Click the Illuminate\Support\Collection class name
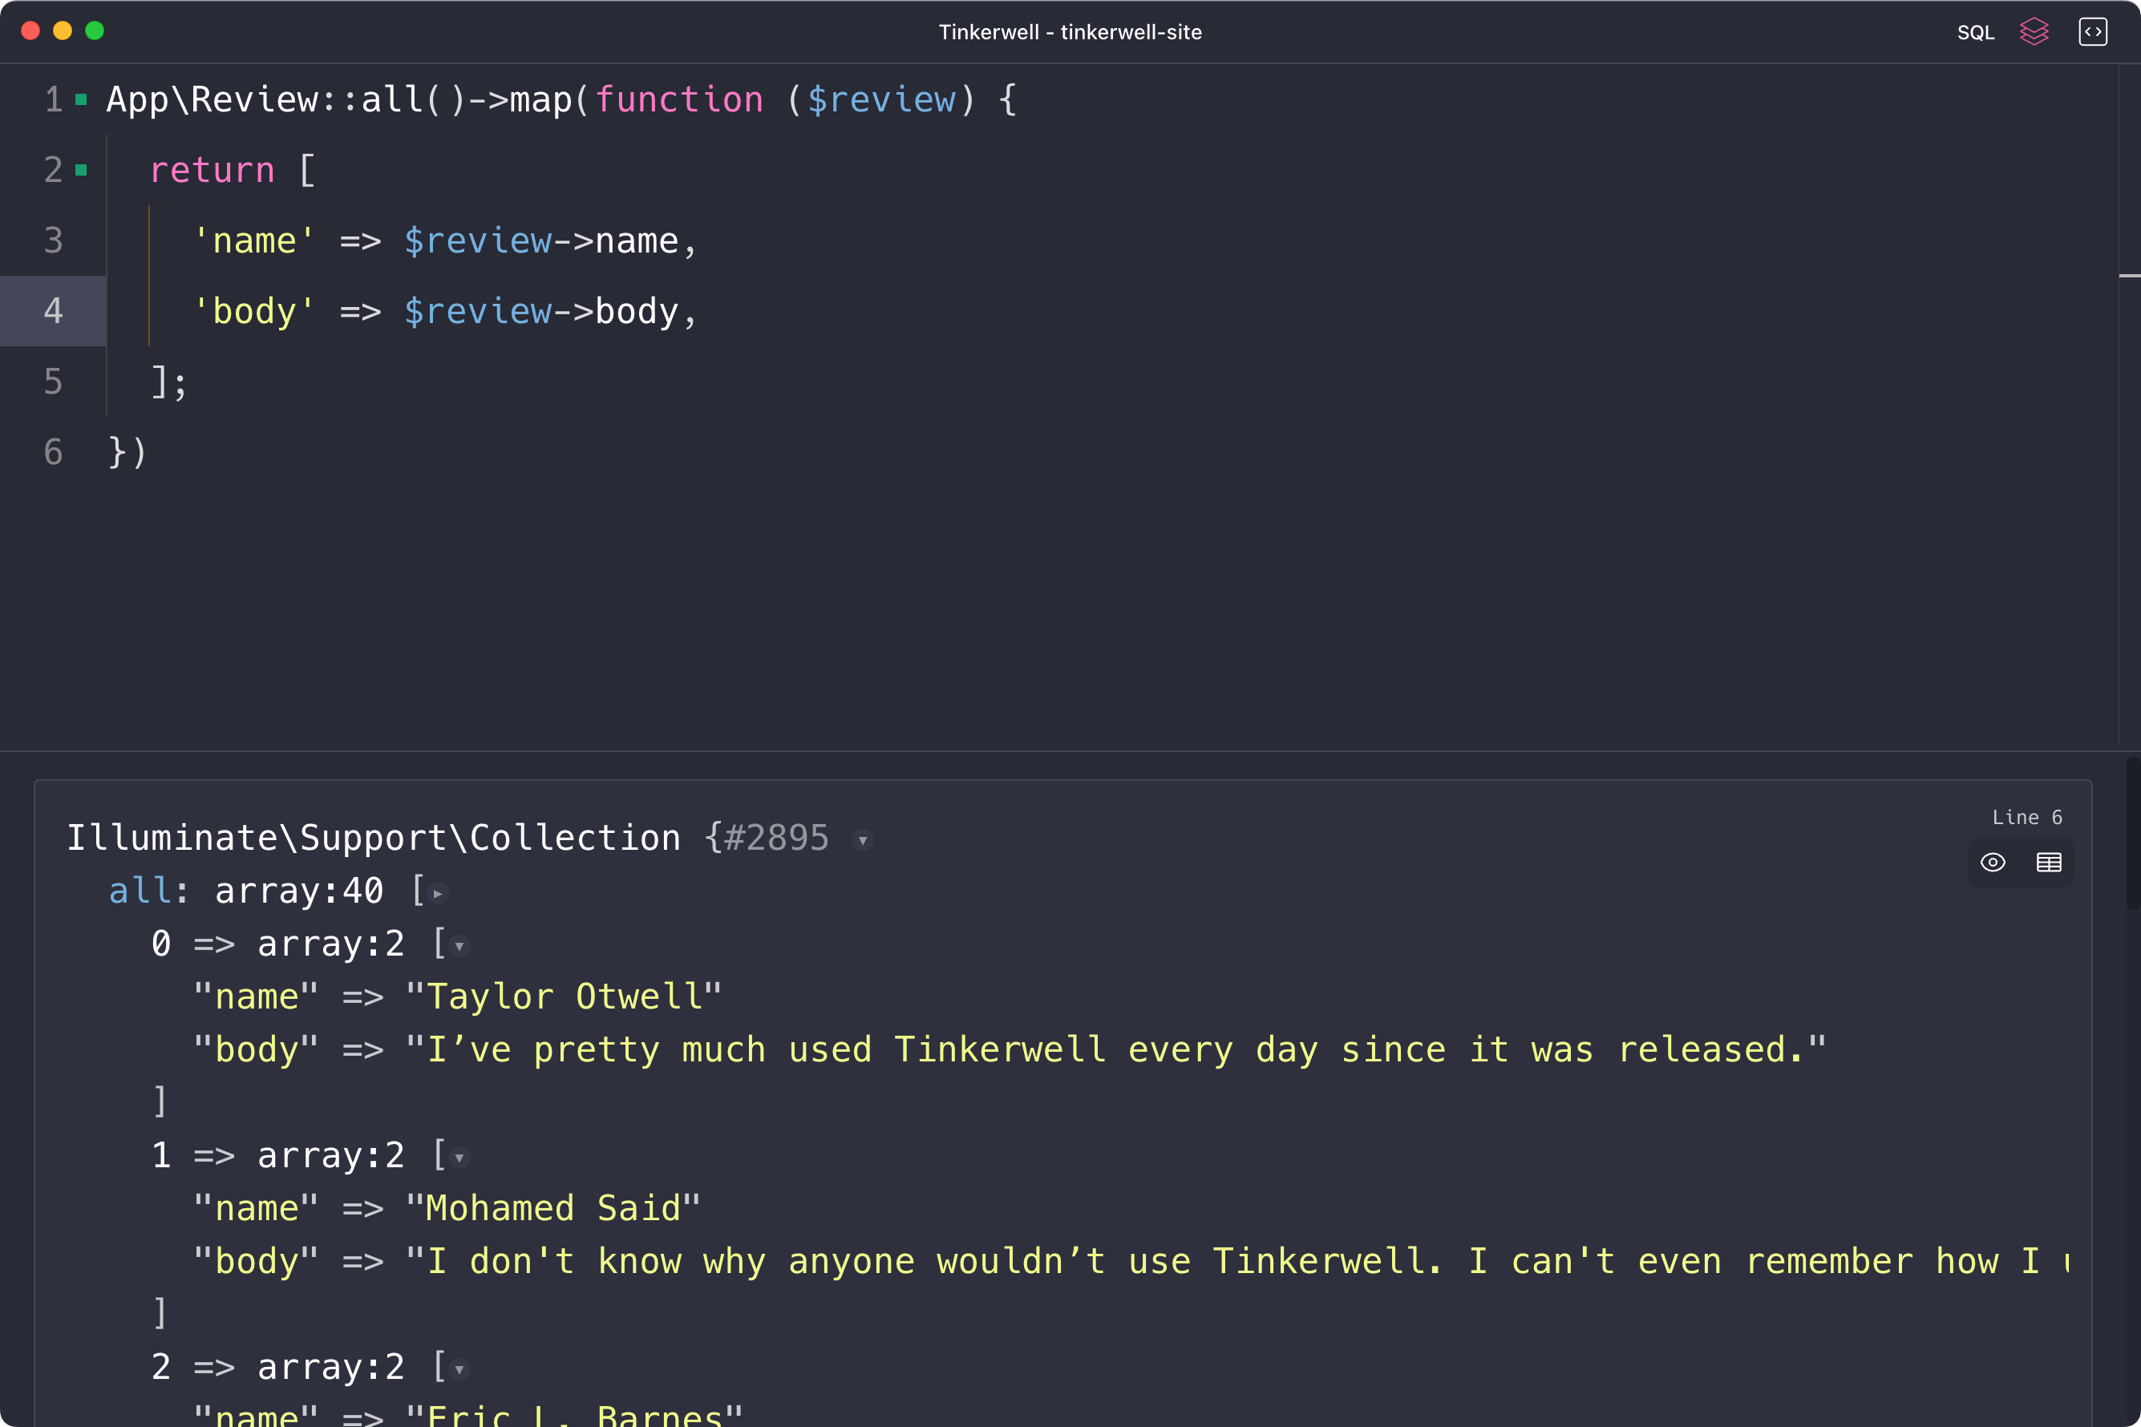This screenshot has width=2141, height=1427. pos(373,839)
